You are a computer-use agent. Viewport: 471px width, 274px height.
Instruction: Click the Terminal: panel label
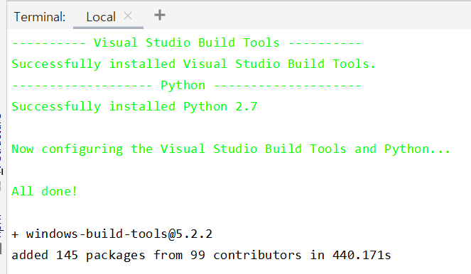point(39,17)
